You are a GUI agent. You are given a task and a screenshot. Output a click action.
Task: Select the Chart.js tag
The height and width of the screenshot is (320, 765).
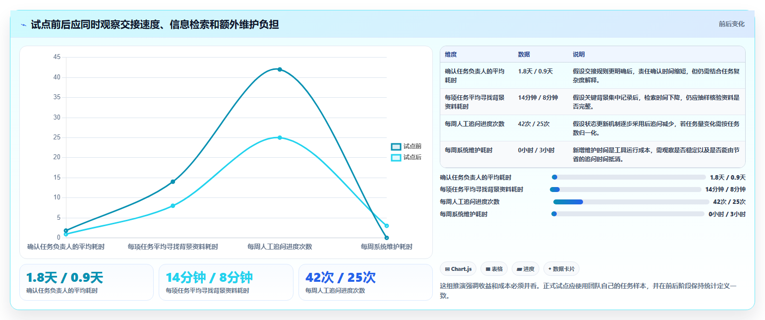tap(458, 269)
